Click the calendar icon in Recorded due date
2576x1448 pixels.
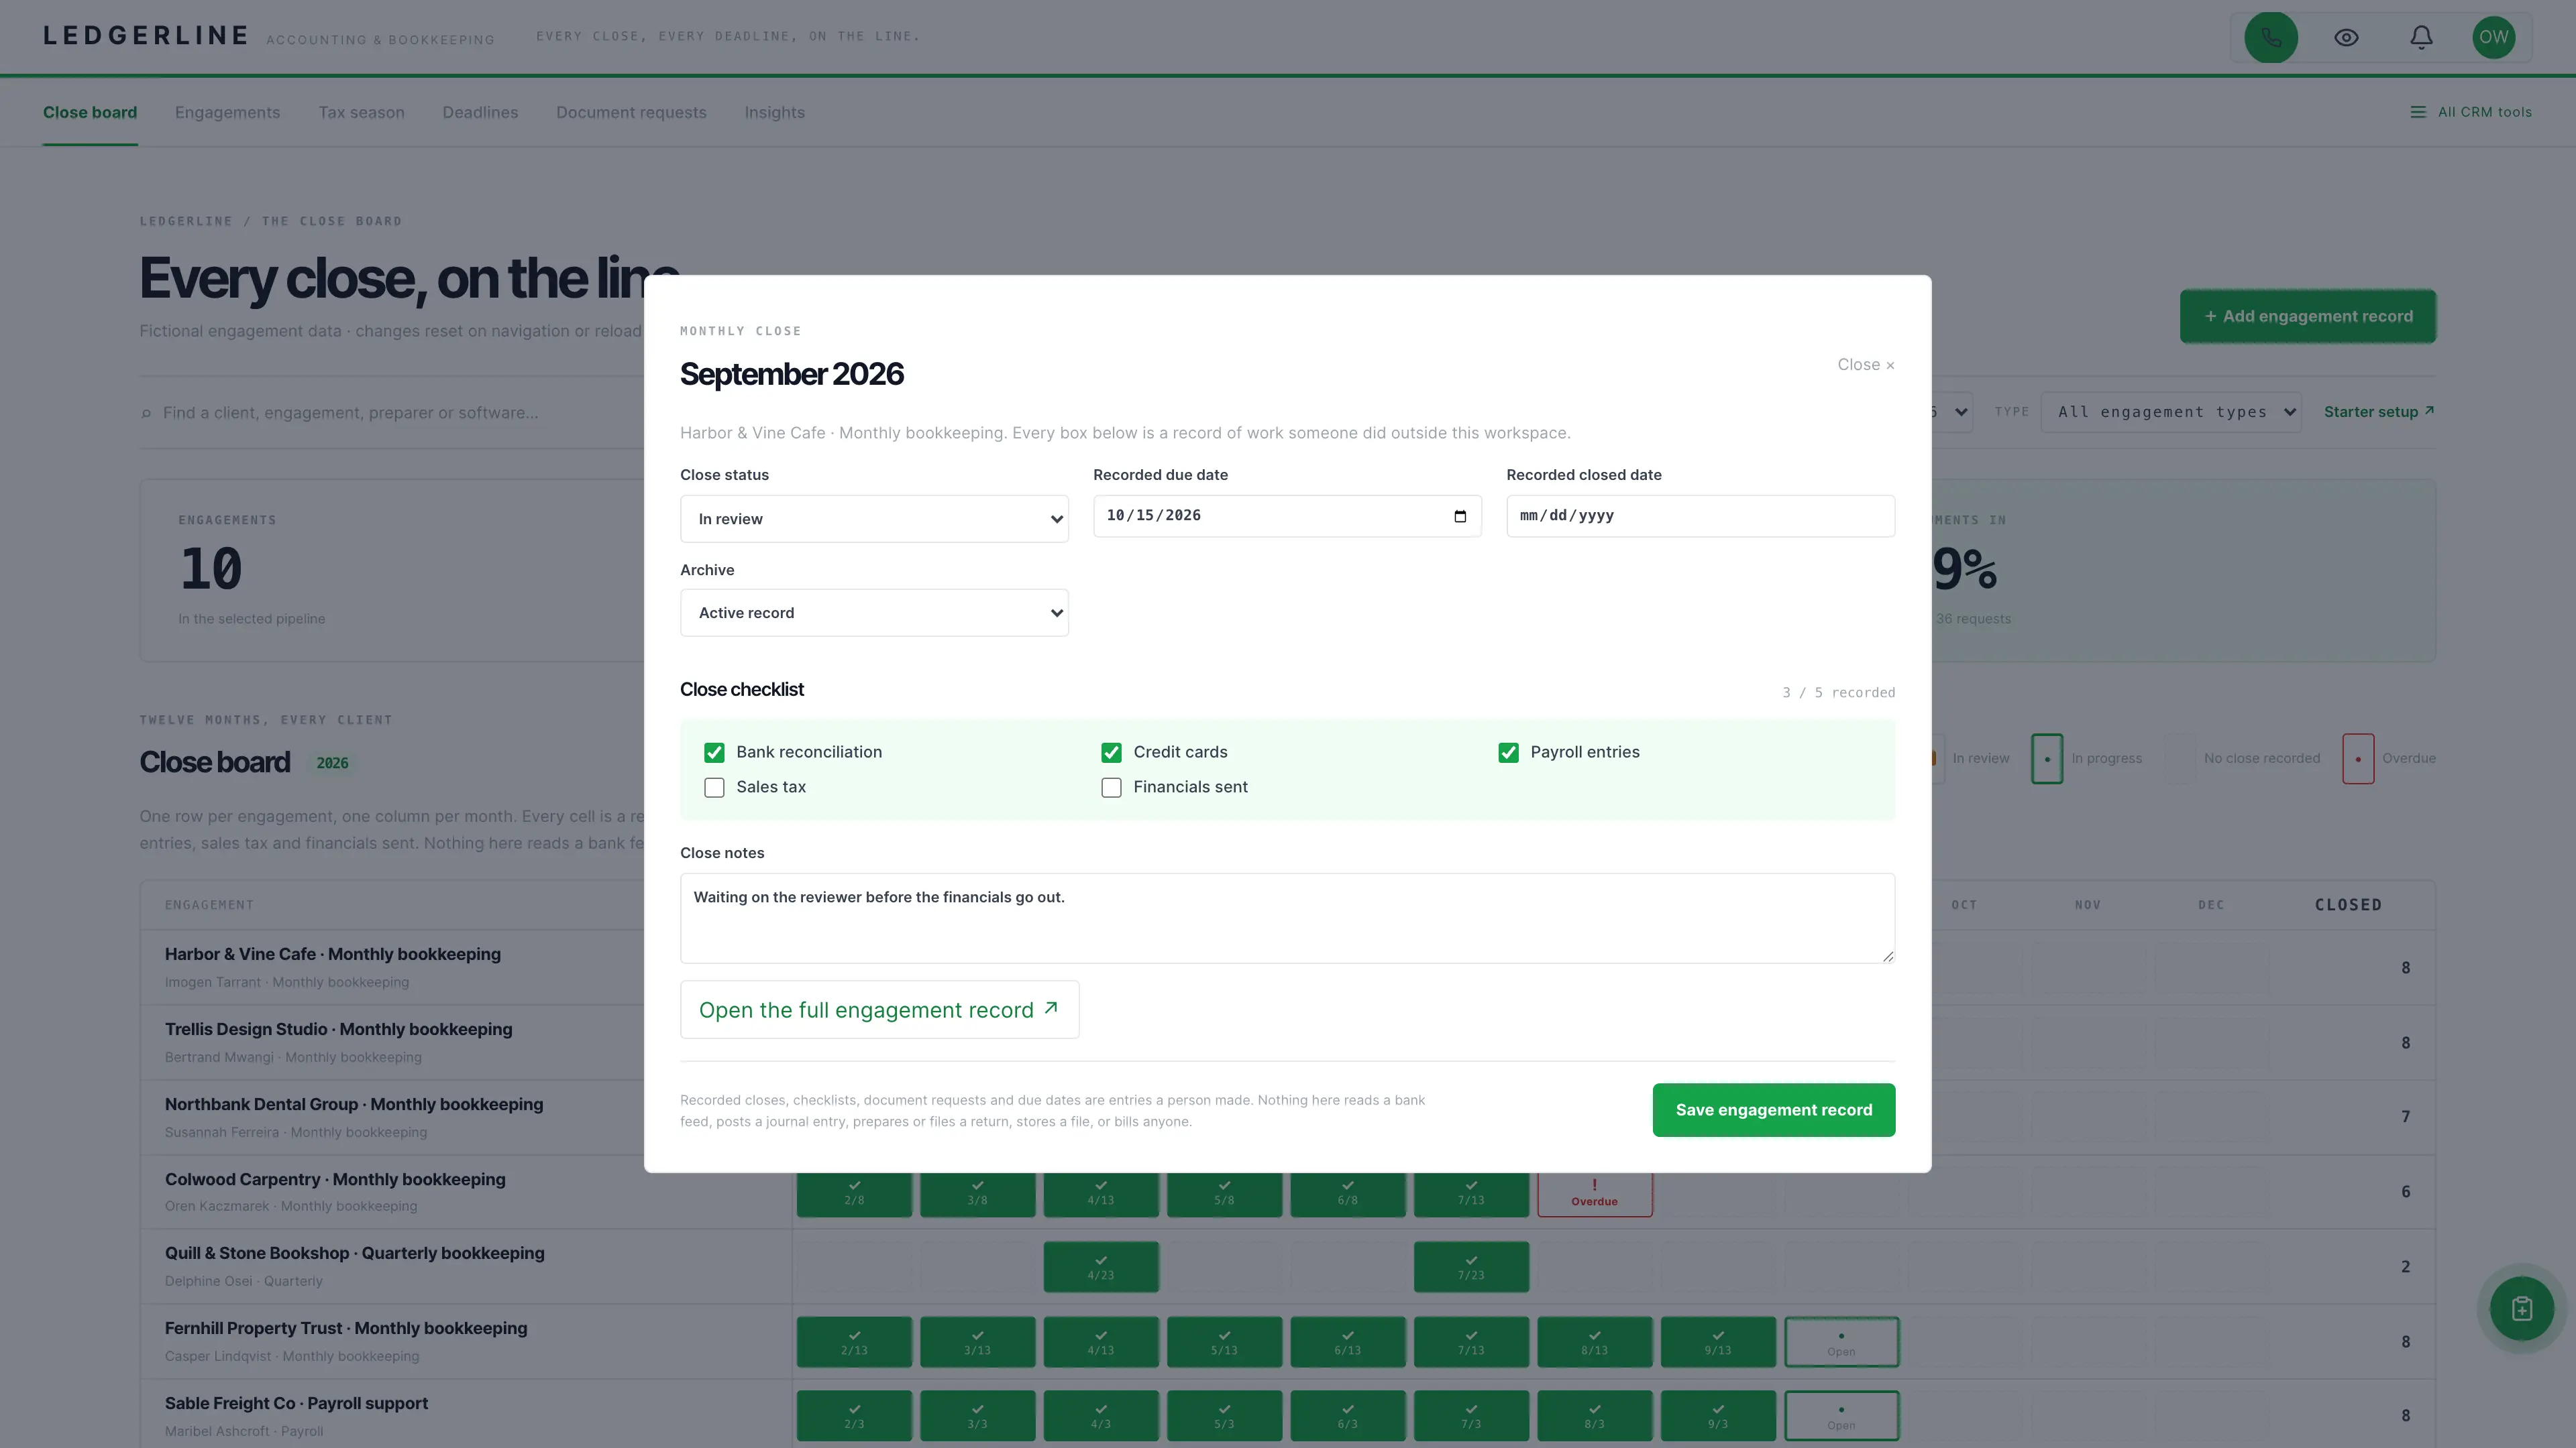1460,516
